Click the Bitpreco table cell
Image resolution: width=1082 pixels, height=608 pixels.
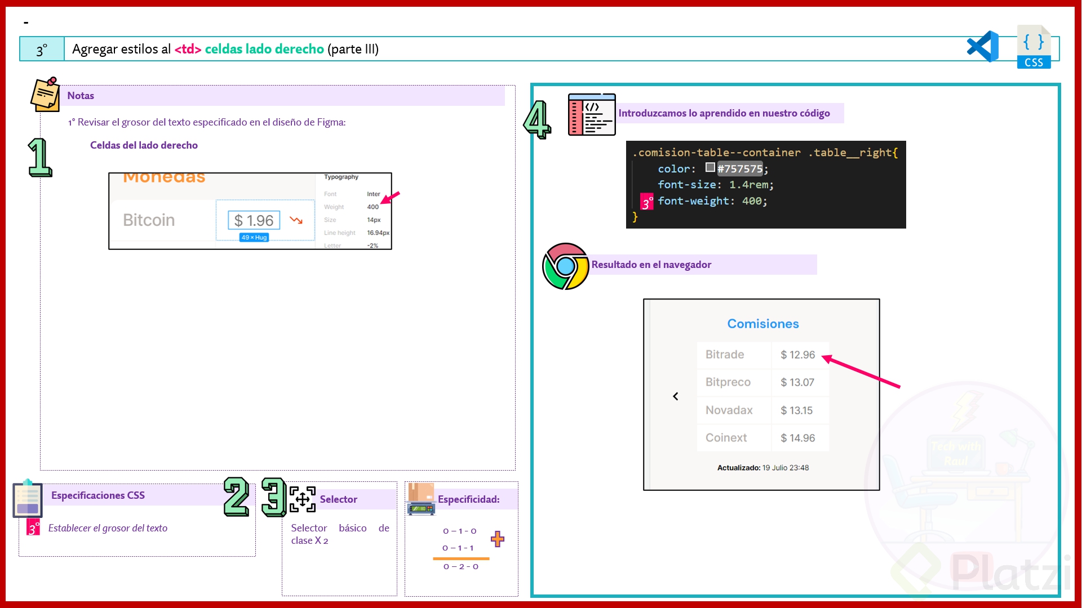pos(734,382)
